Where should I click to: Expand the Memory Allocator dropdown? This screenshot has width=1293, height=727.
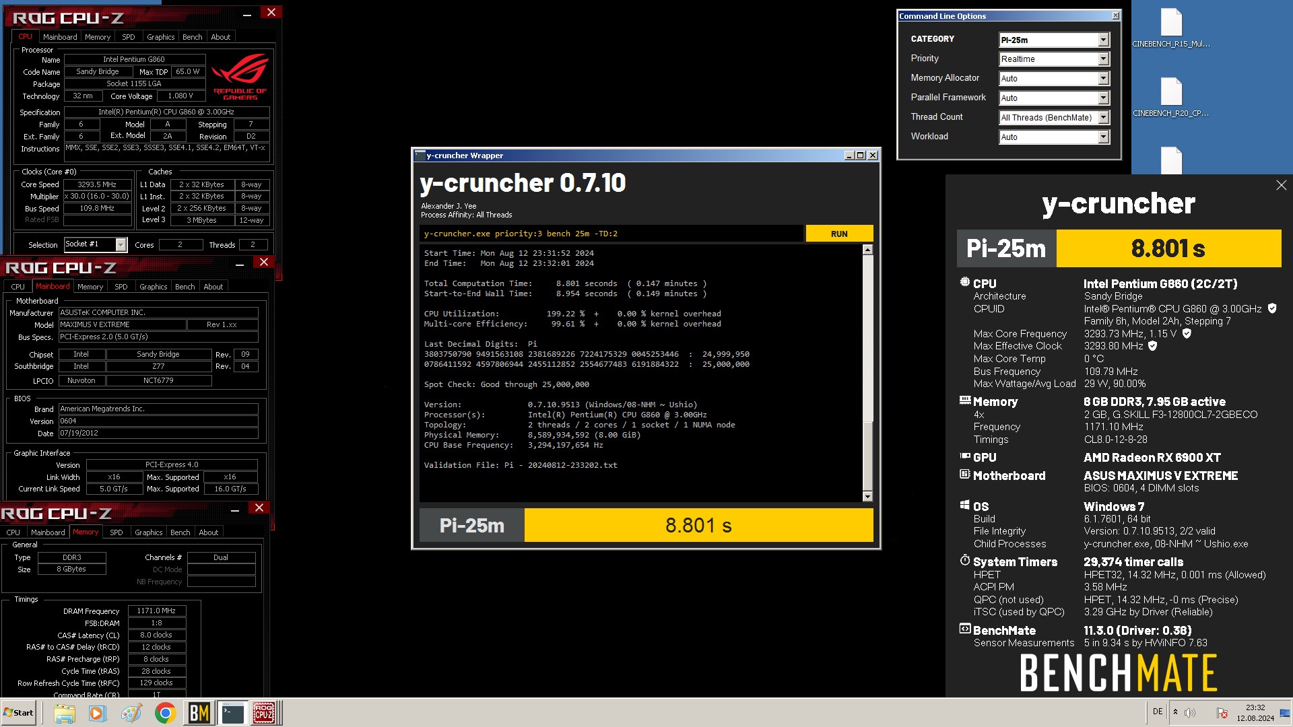[1053, 79]
